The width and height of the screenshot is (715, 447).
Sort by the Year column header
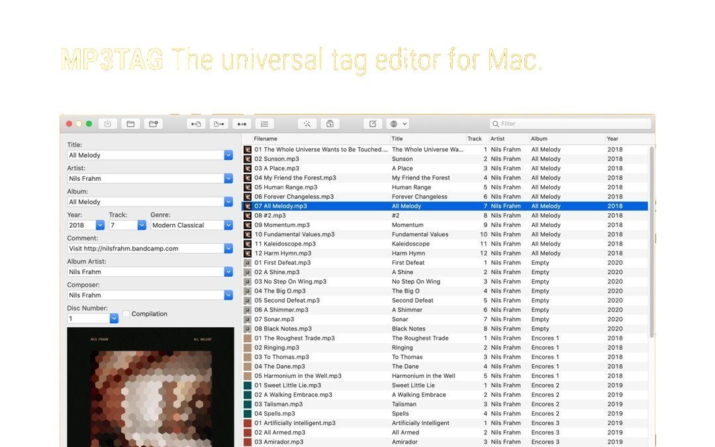(x=612, y=138)
